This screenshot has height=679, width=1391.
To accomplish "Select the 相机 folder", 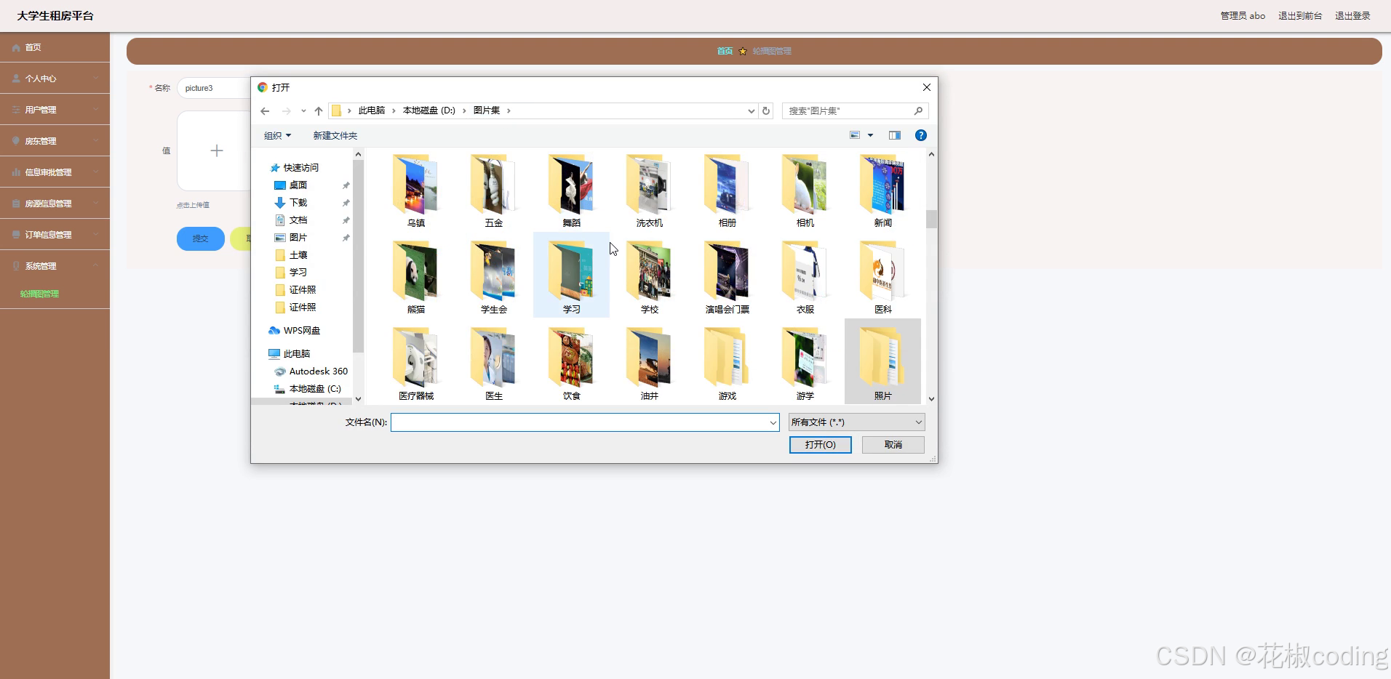I will [x=805, y=190].
